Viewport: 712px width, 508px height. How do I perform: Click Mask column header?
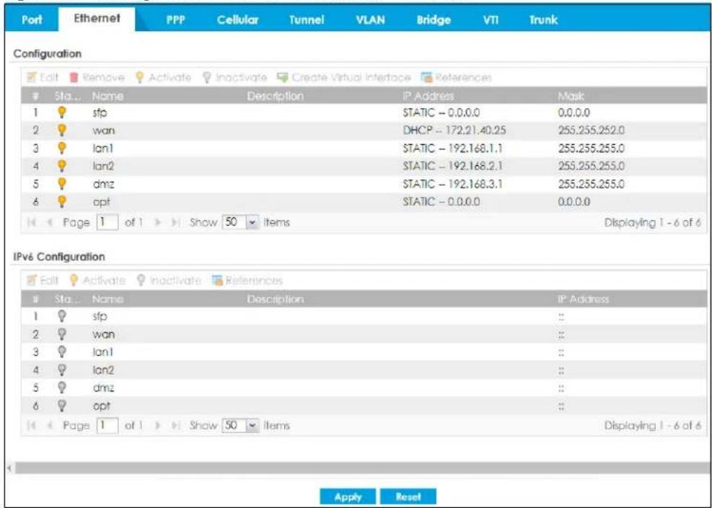click(x=571, y=96)
